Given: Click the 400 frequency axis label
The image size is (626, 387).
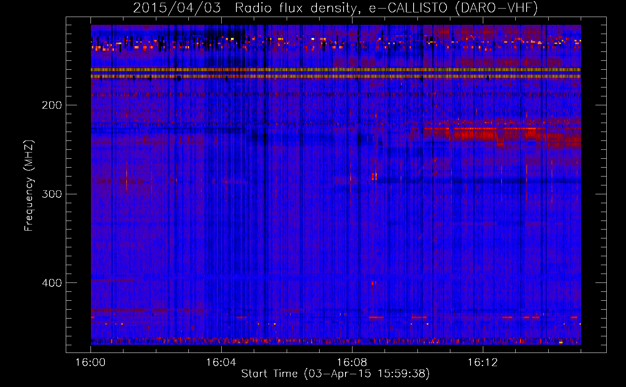Looking at the screenshot, I should tap(51, 283).
